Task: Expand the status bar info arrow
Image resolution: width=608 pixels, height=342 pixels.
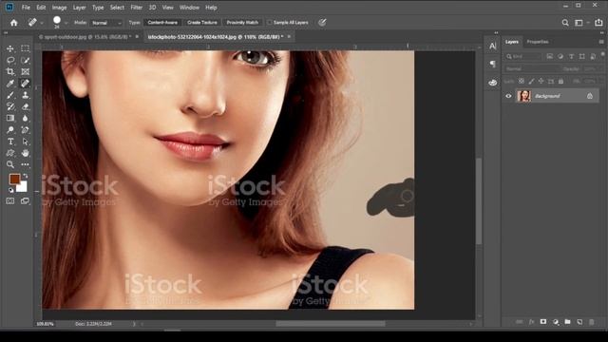Action: (134, 324)
